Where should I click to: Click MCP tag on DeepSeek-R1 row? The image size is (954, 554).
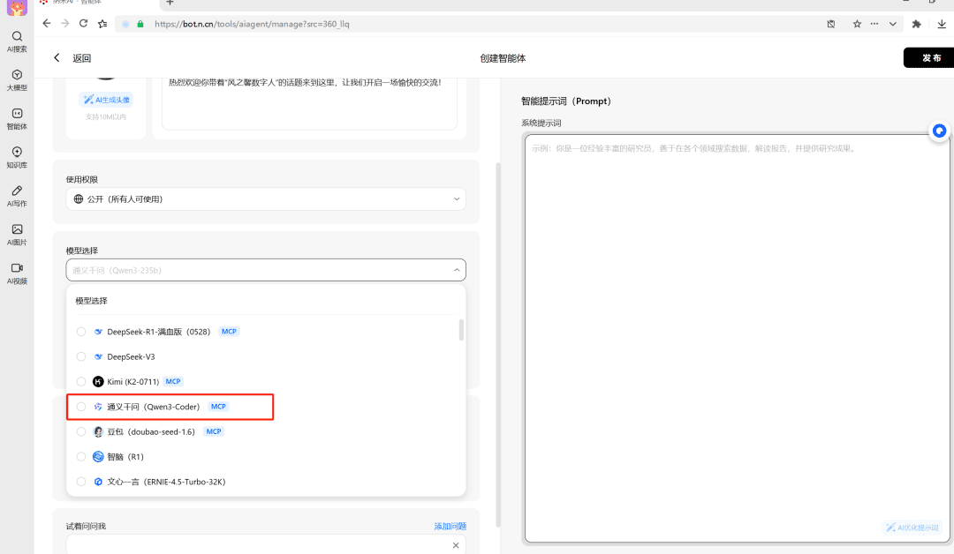[229, 332]
